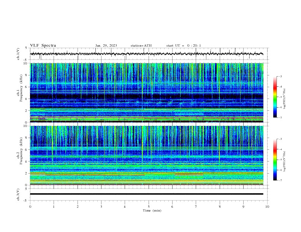Image resolution: width=301 pixels, height=232 pixels.
Task: Click the "VLF Spectra" plot title
Action: [43, 45]
